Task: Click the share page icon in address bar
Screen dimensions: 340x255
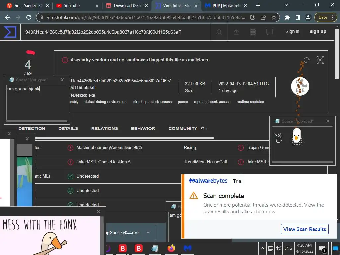Action: click(263, 17)
